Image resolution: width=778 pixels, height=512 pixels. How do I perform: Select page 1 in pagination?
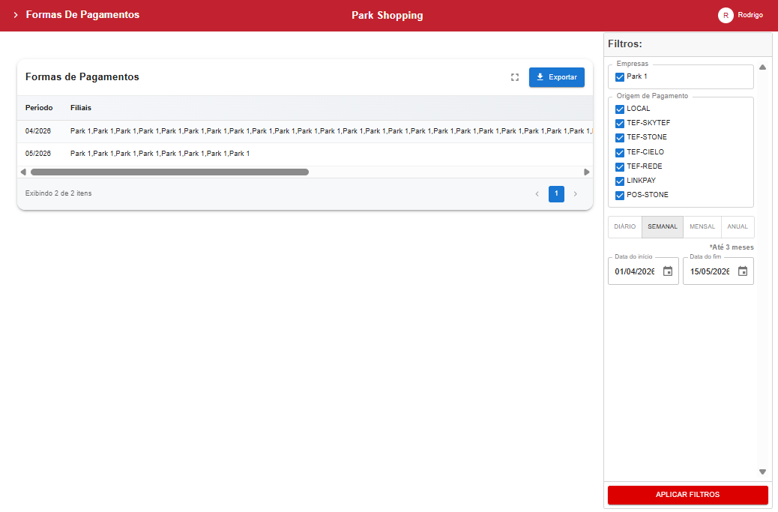556,194
